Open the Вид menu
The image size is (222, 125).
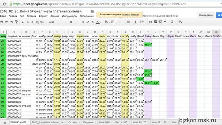tap(22, 16)
